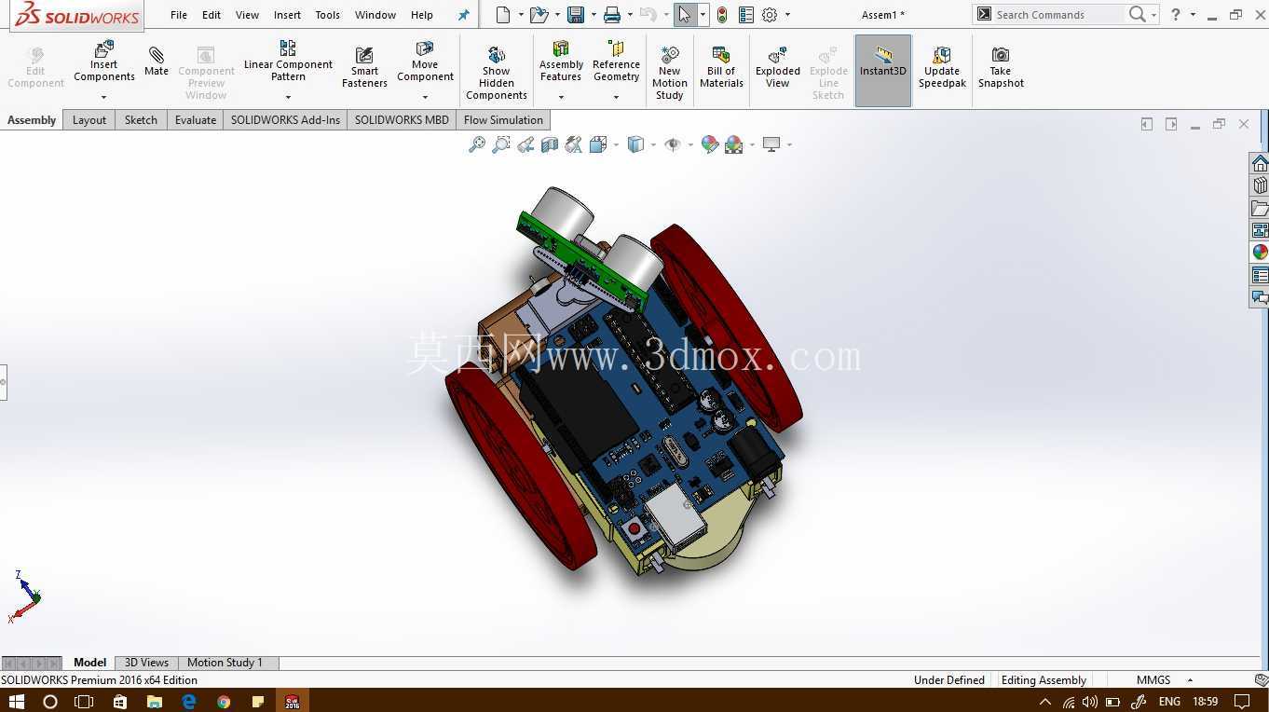This screenshot has width=1269, height=712.
Task: Click Show Hidden Components
Action: tap(497, 72)
